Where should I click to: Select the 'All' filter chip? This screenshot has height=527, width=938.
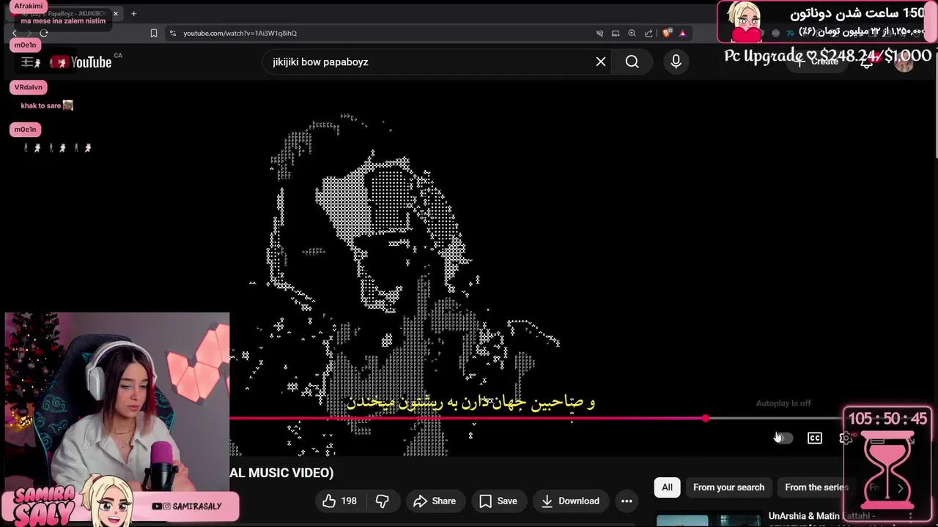coord(667,487)
